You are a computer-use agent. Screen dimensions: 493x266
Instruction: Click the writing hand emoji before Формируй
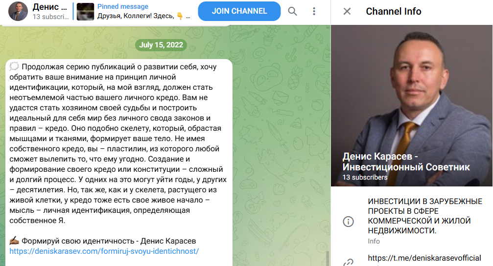pos(14,241)
